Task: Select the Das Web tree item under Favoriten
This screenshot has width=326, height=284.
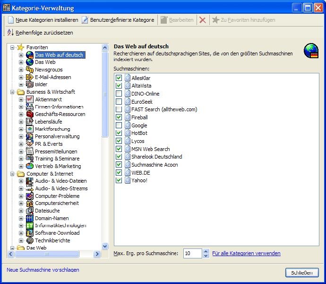Action: coord(45,62)
